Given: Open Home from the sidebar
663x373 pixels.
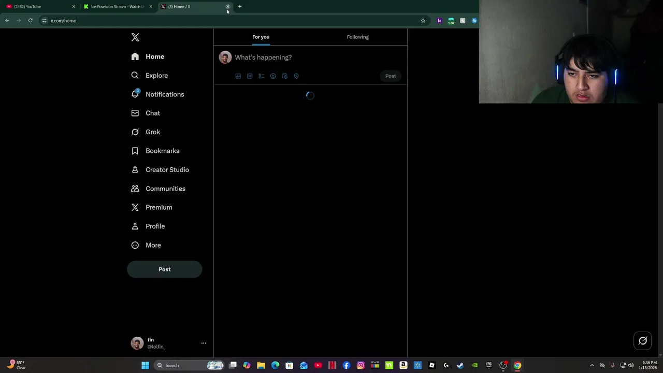Looking at the screenshot, I should [x=148, y=56].
